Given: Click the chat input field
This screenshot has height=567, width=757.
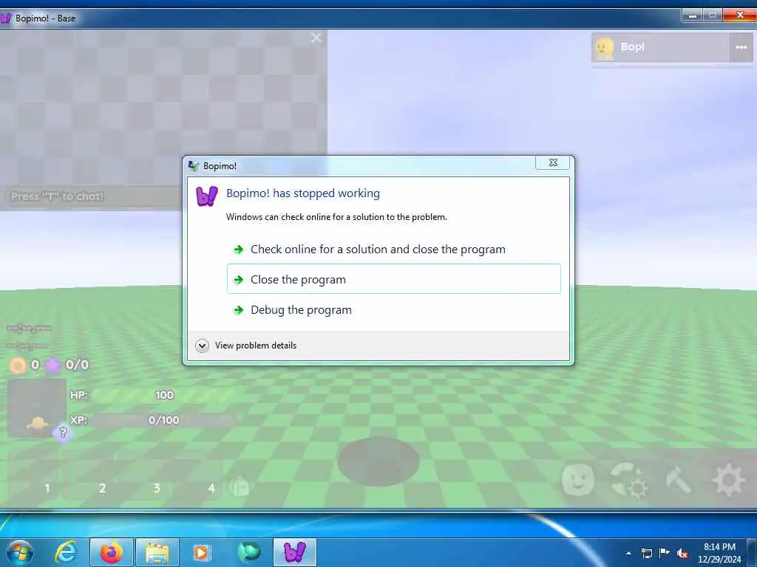Looking at the screenshot, I should [x=92, y=196].
